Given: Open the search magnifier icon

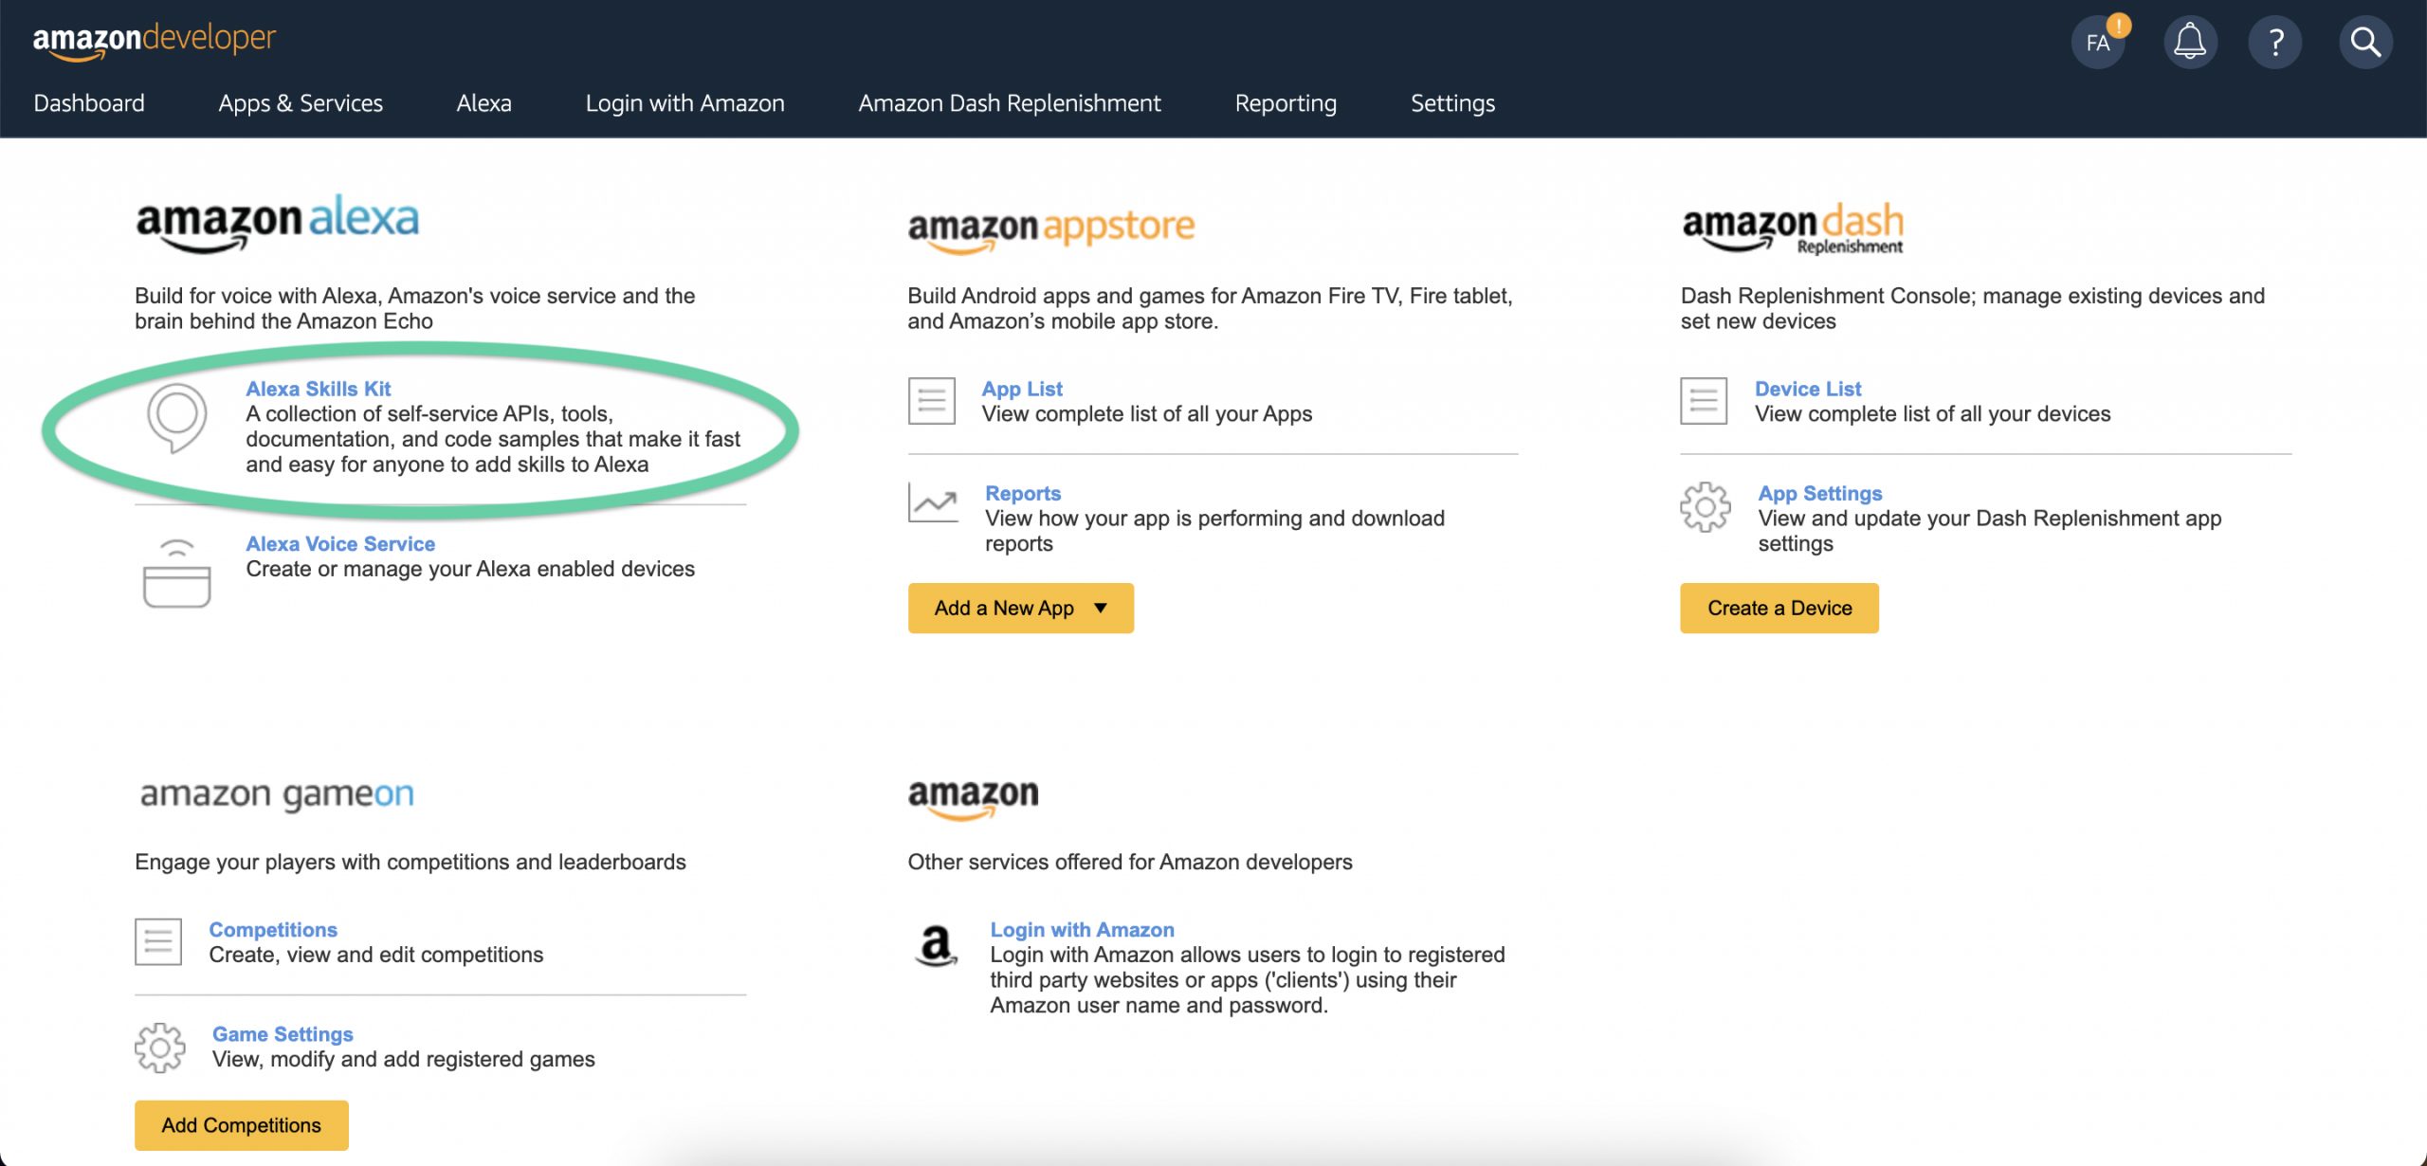Looking at the screenshot, I should (2365, 42).
